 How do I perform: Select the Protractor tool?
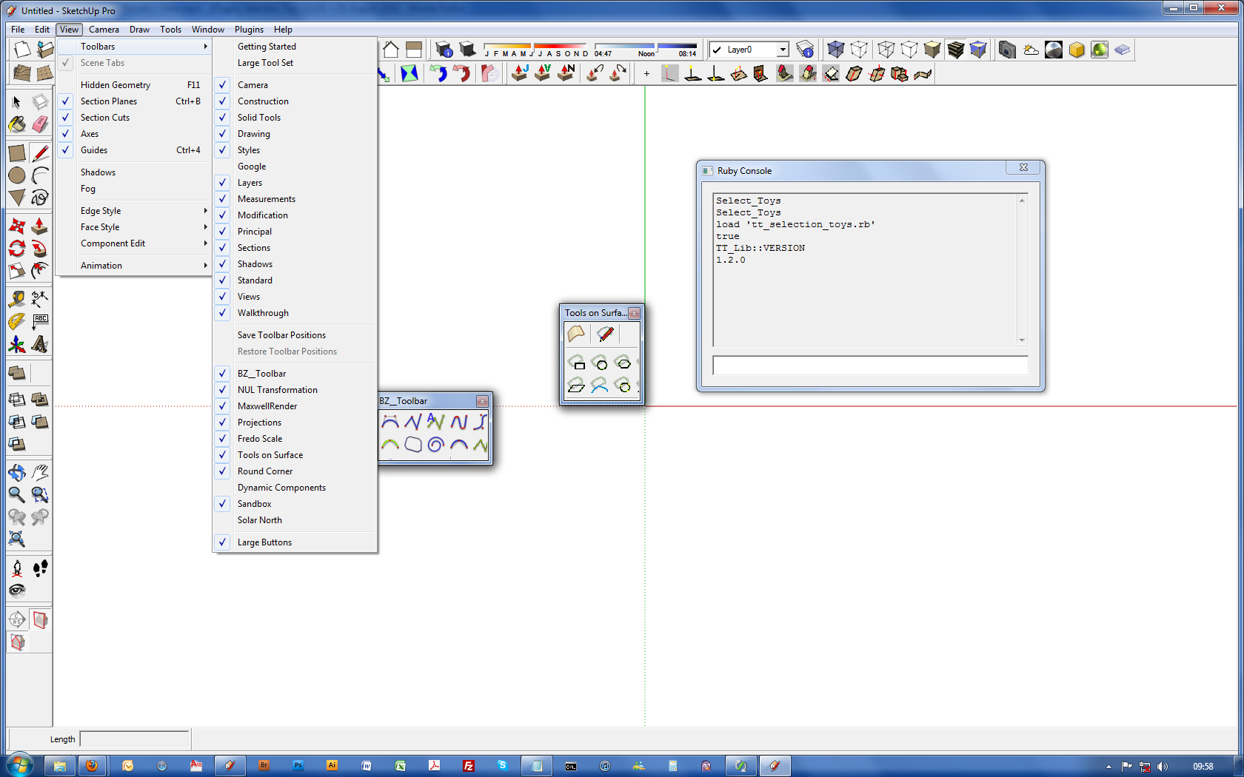point(17,322)
